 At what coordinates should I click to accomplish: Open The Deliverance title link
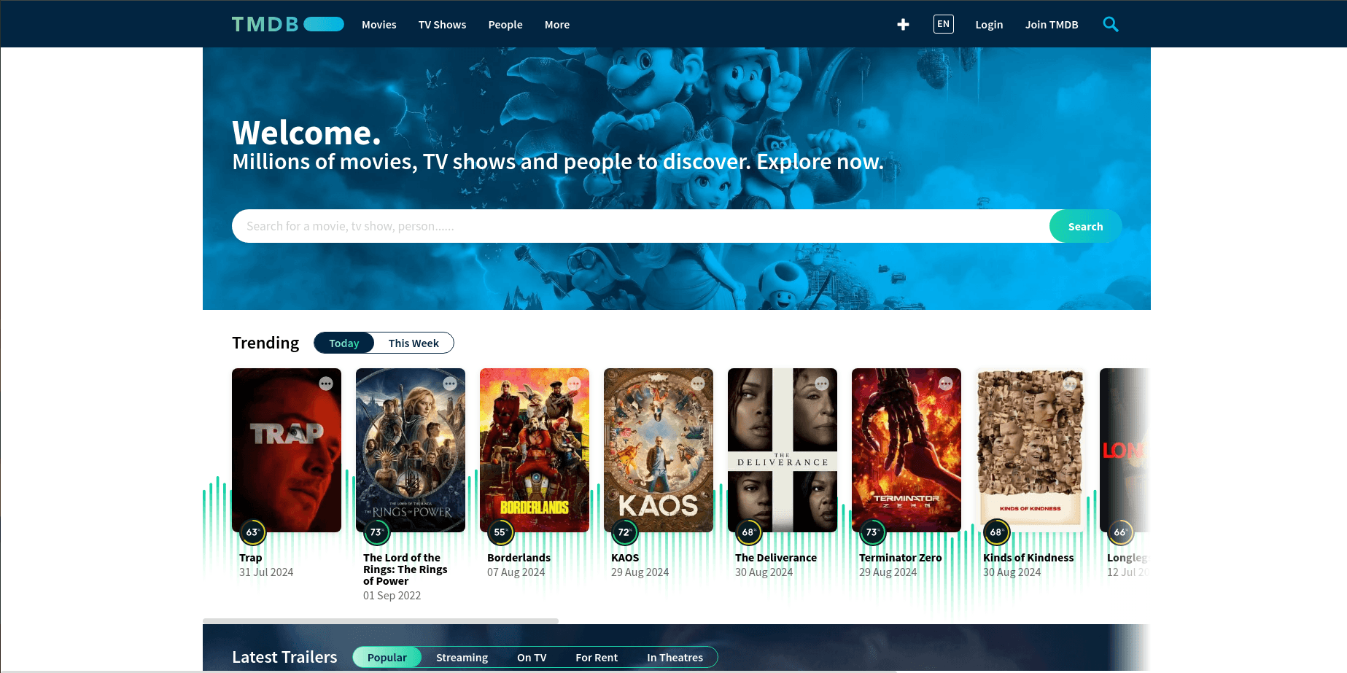coord(776,558)
